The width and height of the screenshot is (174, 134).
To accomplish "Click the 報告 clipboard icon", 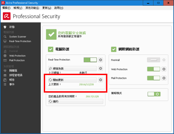I will [x=5, y=80].
